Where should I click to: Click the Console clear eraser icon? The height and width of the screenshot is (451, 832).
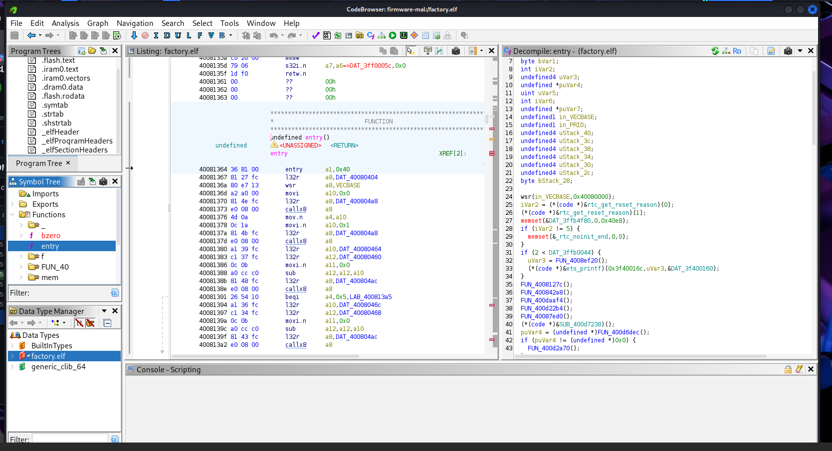click(x=799, y=369)
